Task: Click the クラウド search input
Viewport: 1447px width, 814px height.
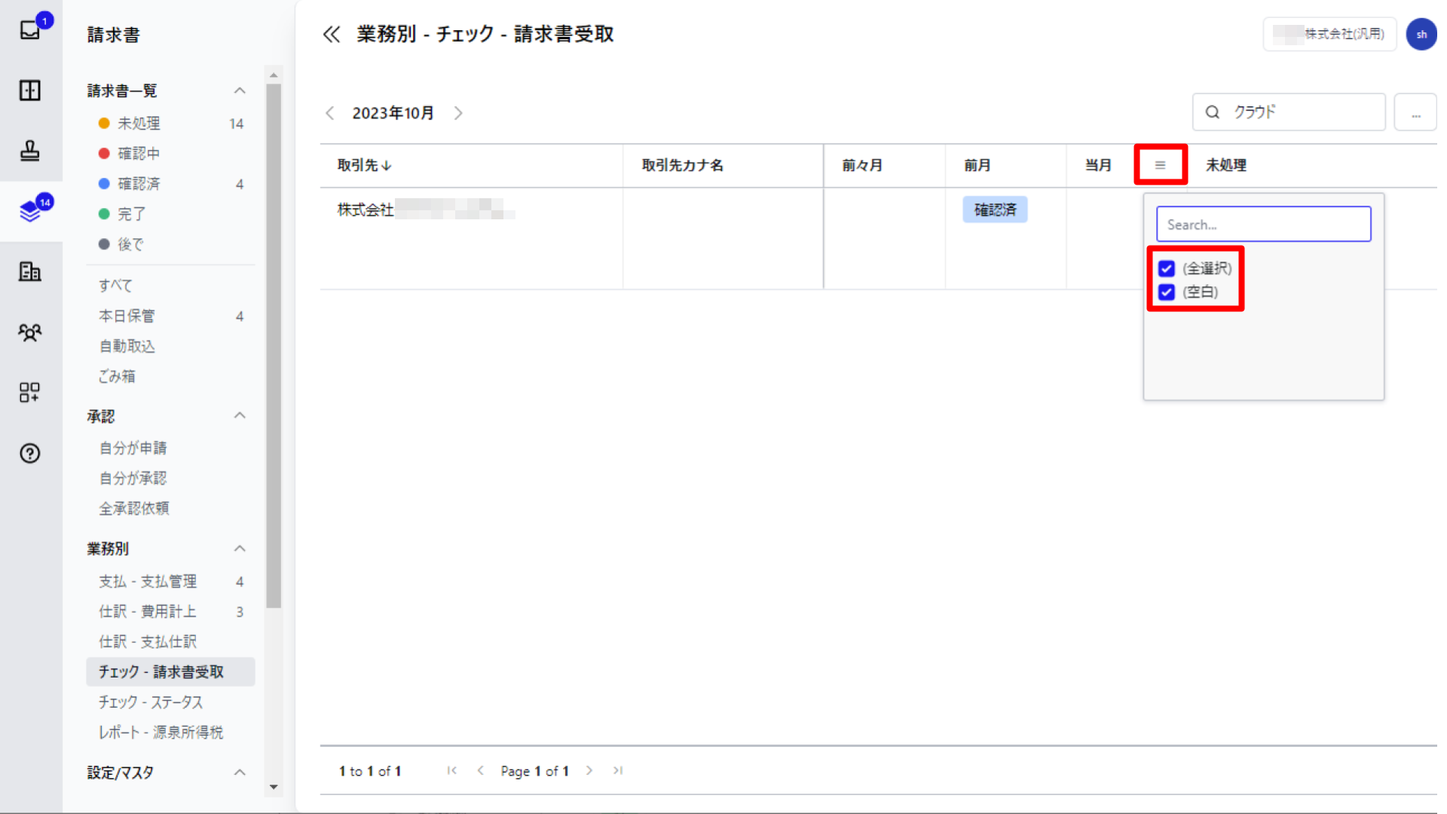Action: pos(1289,112)
